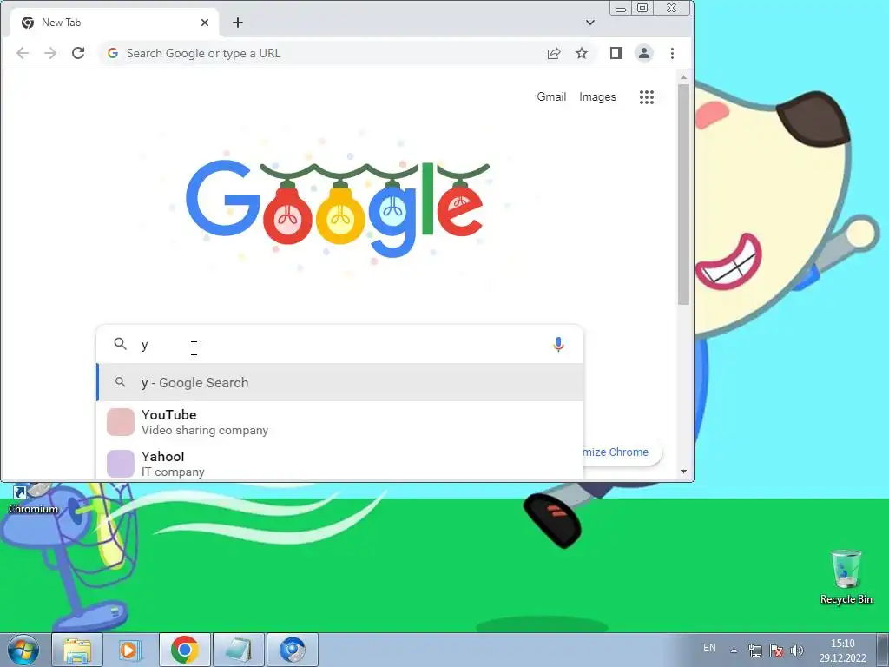The width and height of the screenshot is (889, 667).
Task: Click the volume speaker tray icon
Action: [797, 650]
